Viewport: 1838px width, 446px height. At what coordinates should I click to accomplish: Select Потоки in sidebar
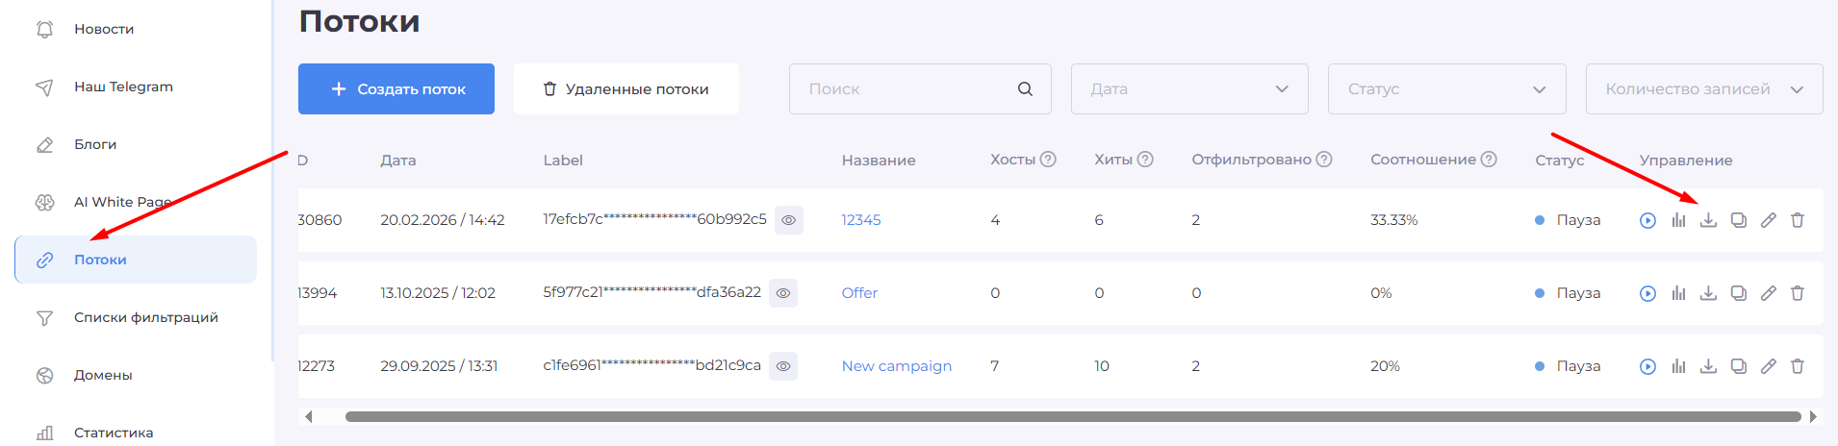pos(136,260)
